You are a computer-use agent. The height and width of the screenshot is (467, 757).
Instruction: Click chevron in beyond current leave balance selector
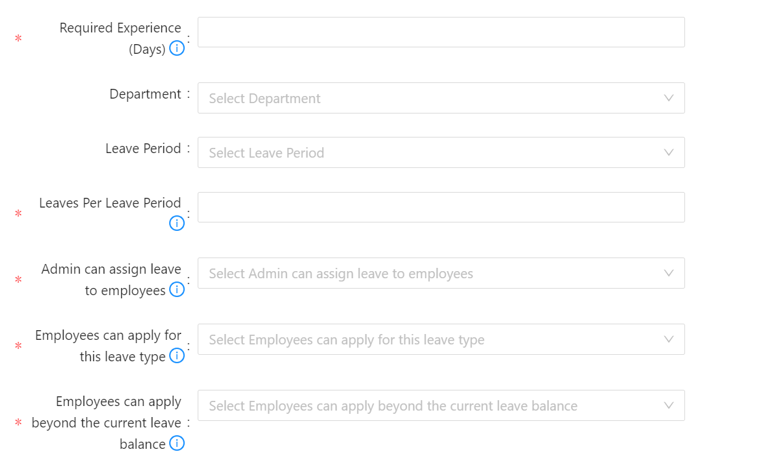(x=669, y=405)
